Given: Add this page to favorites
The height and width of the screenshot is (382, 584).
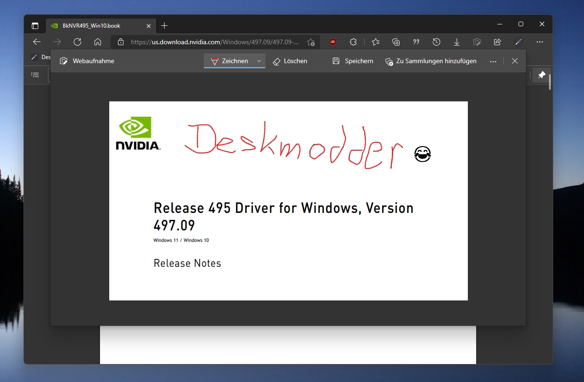Looking at the screenshot, I should coord(311,42).
